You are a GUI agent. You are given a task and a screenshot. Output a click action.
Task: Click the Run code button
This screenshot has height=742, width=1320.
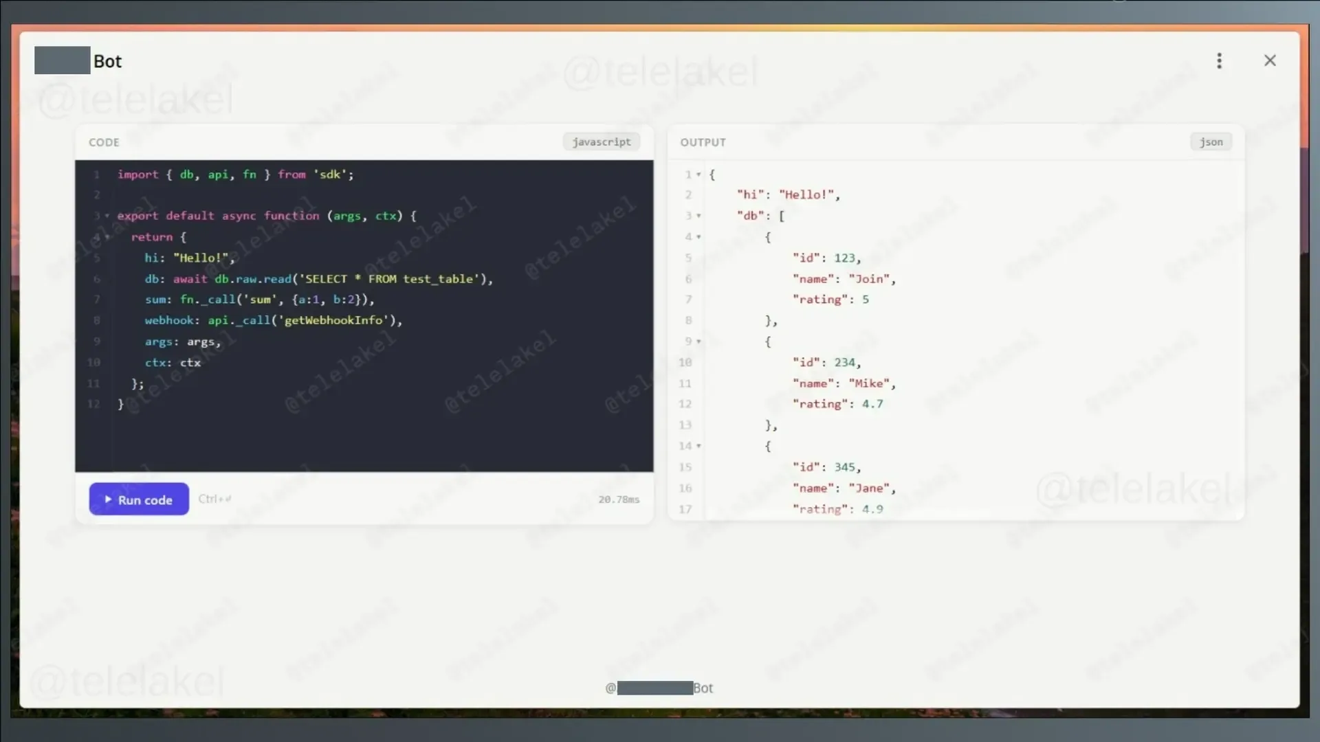click(x=139, y=499)
